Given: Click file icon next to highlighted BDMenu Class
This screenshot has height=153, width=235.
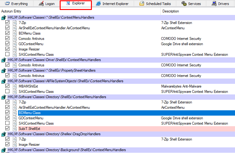Looking at the screenshot, I should (15, 113).
